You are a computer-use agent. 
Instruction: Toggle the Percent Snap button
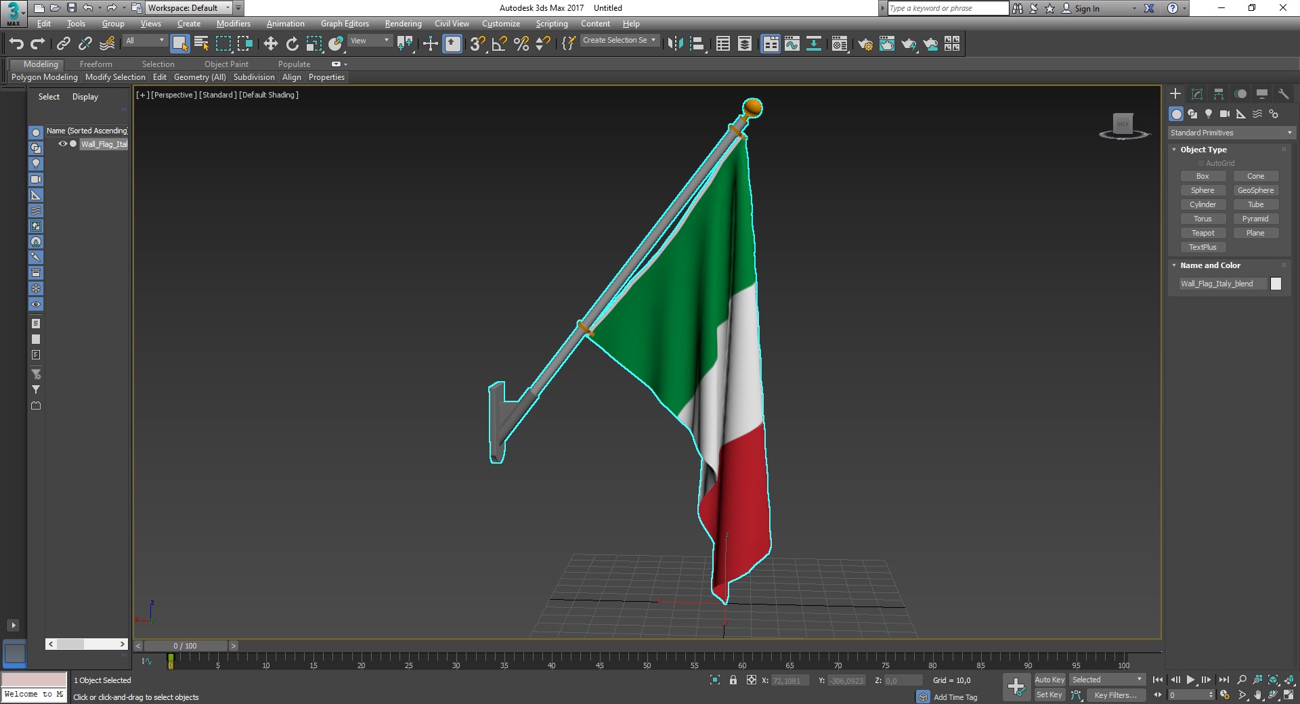[521, 44]
